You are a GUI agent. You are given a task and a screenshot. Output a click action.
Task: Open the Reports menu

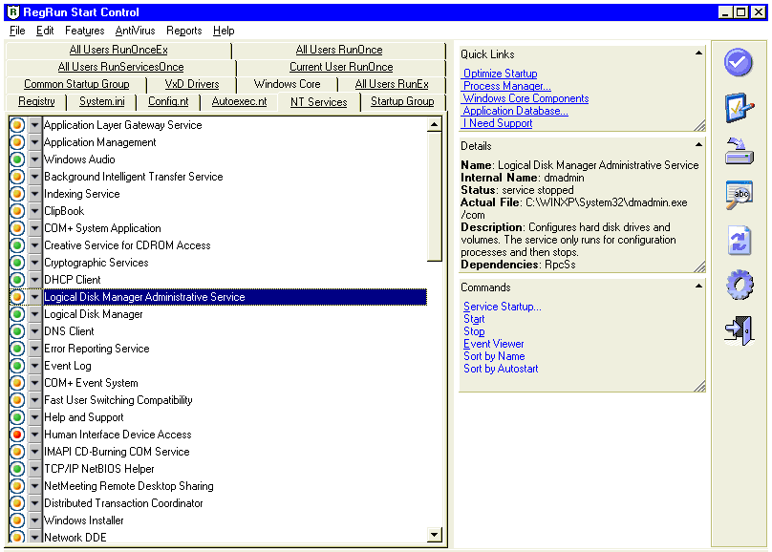pos(184,31)
